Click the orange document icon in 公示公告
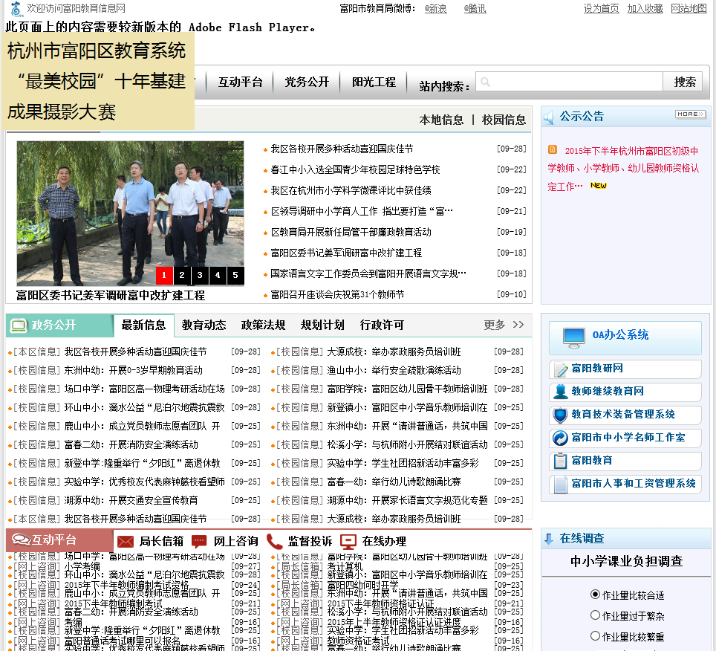The width and height of the screenshot is (716, 651). [552, 149]
